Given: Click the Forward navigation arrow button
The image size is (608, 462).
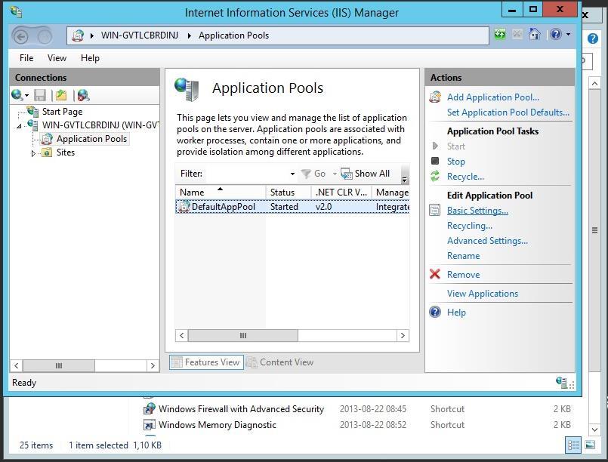Looking at the screenshot, I should 45,37.
